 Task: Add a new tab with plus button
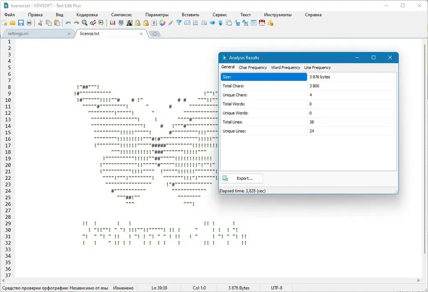(155, 34)
